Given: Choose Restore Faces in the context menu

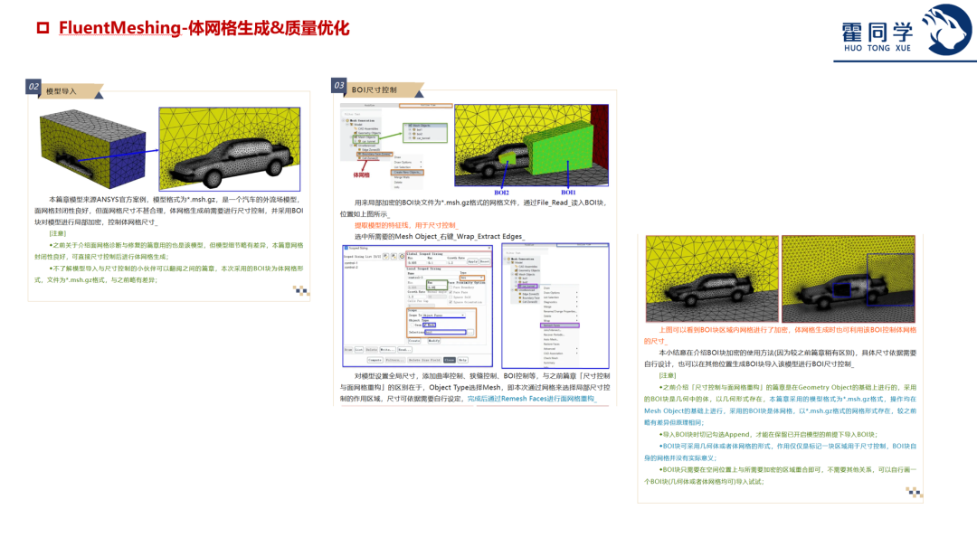Looking at the screenshot, I should (552, 344).
